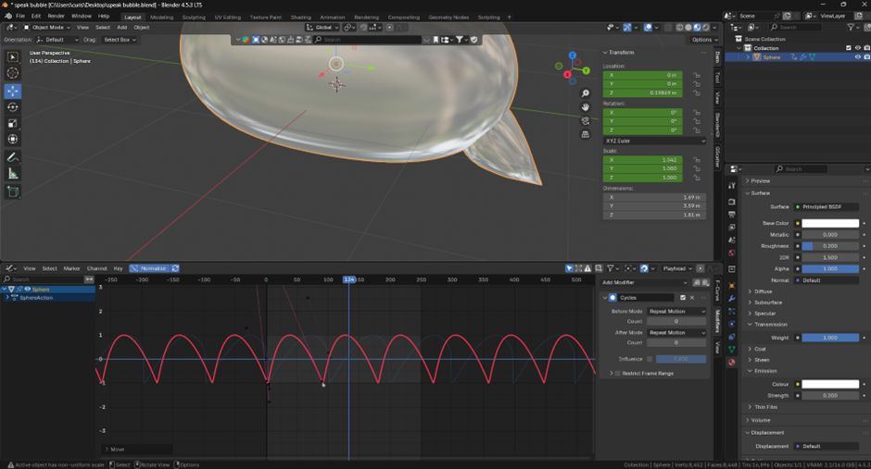Click the 3D cursor tool
This screenshot has height=469, width=871.
(x=13, y=73)
